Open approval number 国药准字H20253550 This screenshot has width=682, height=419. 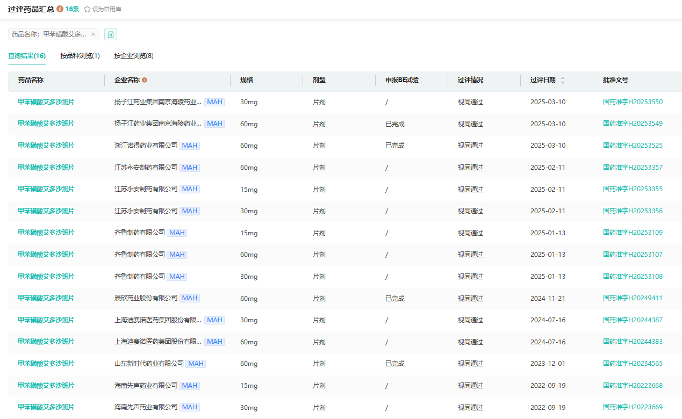pyautogui.click(x=633, y=102)
